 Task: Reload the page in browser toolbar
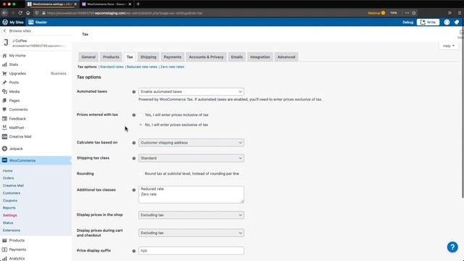20,13
